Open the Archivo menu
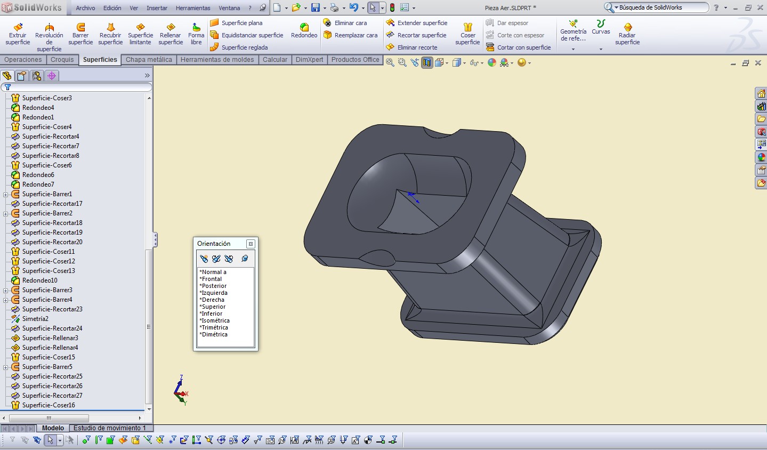This screenshot has height=450, width=767. tap(85, 8)
